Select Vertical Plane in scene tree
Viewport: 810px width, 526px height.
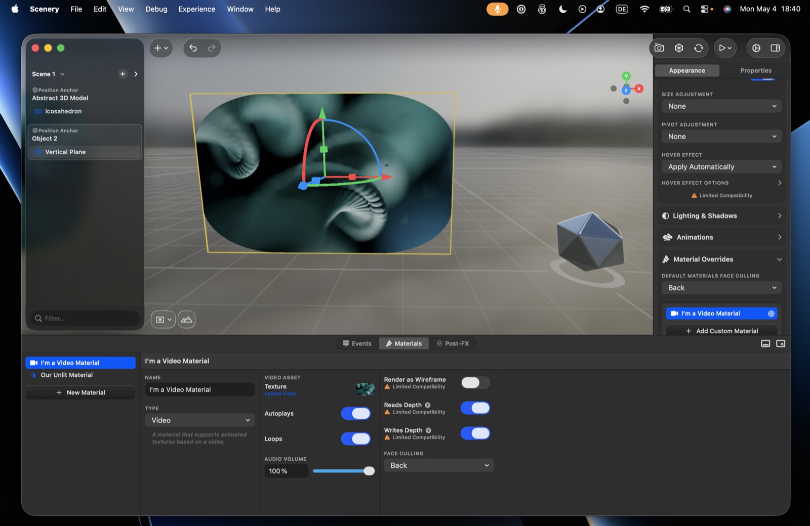click(x=85, y=152)
